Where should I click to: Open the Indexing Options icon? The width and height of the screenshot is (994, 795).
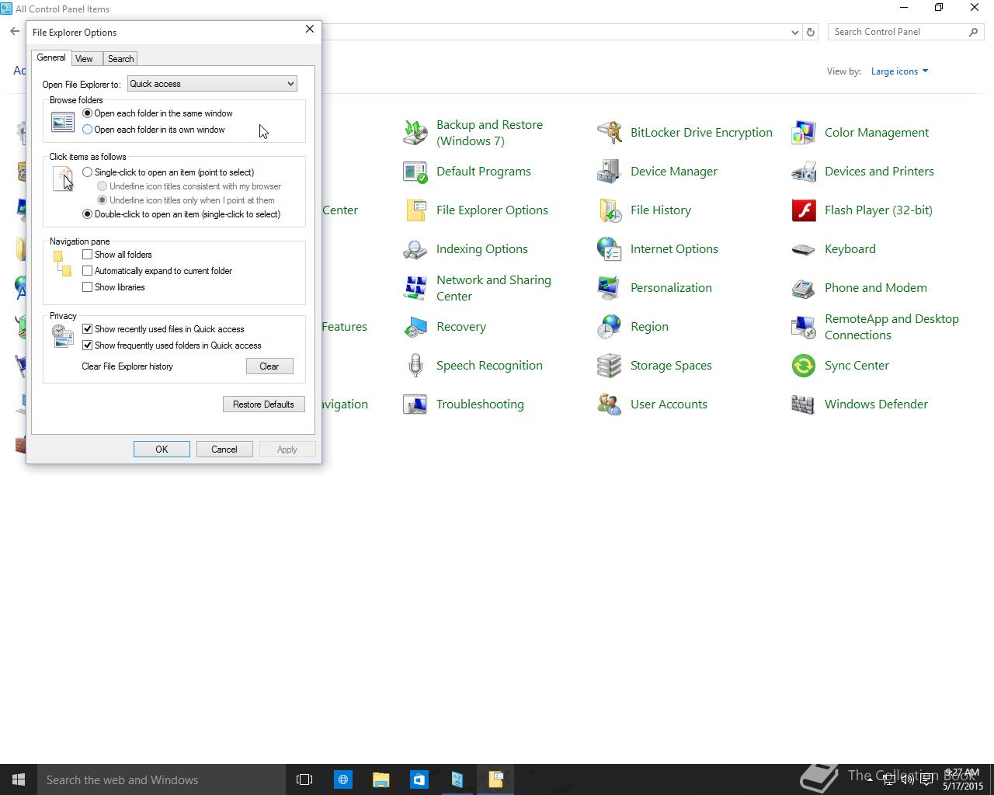tap(415, 249)
